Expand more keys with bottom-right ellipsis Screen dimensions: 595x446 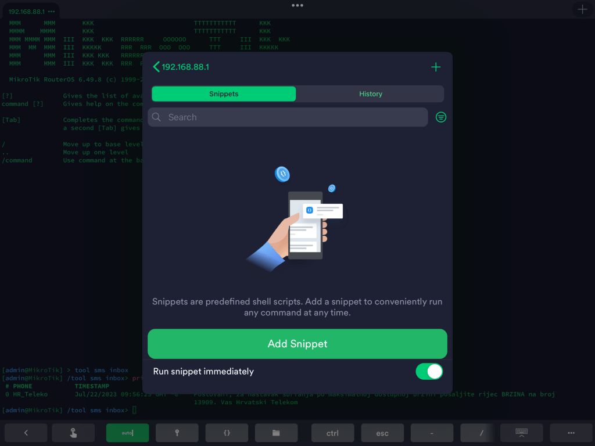(571, 433)
